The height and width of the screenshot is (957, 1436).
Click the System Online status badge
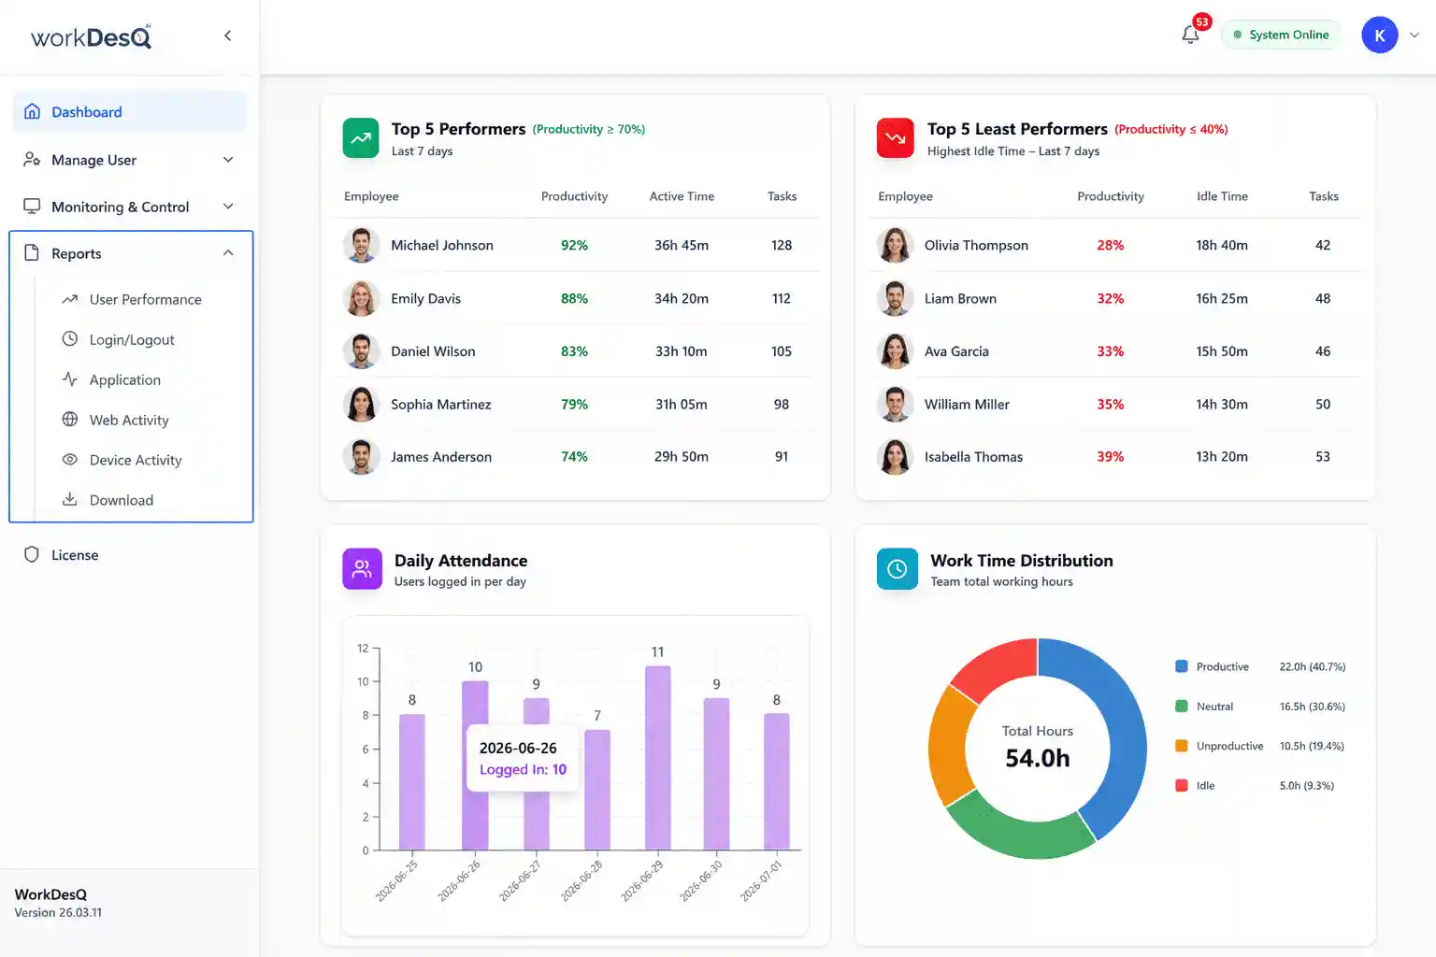click(1281, 35)
